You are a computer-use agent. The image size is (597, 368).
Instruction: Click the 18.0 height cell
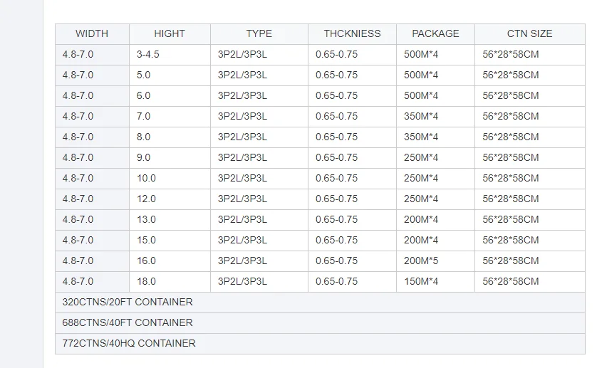146,281
